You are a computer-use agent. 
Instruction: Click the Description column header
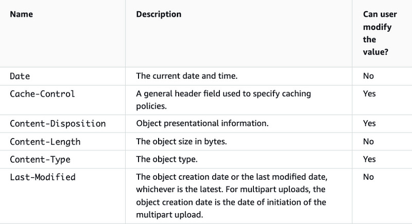point(159,14)
